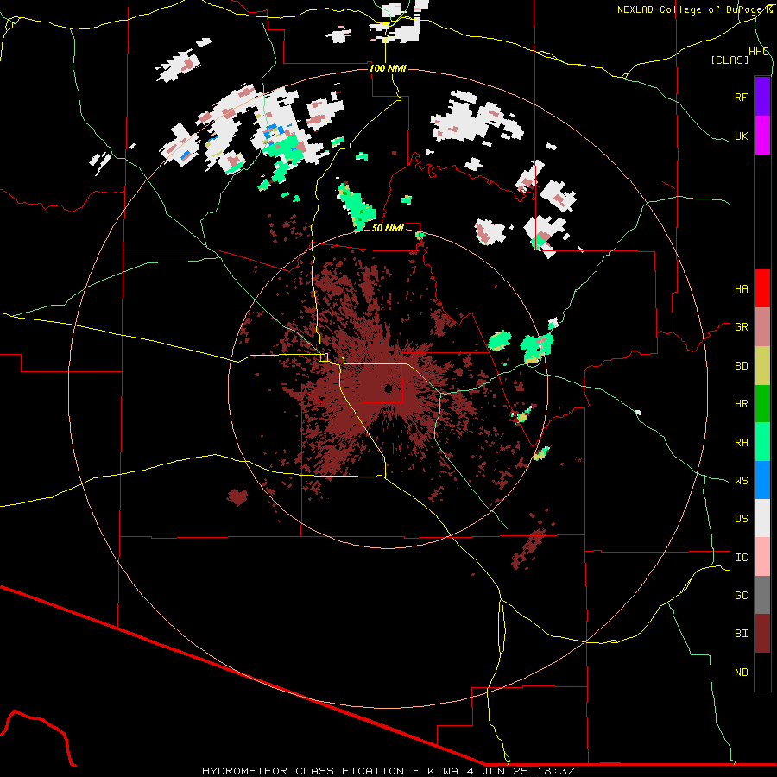Click the DS white legend swatch
The height and width of the screenshot is (777, 777).
coord(762,518)
